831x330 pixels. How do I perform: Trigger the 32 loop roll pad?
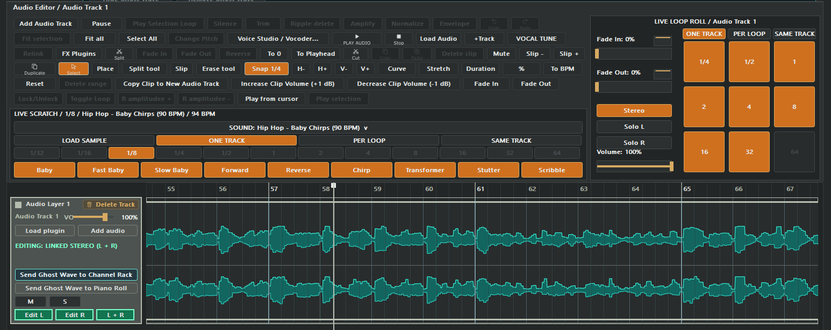(x=749, y=152)
